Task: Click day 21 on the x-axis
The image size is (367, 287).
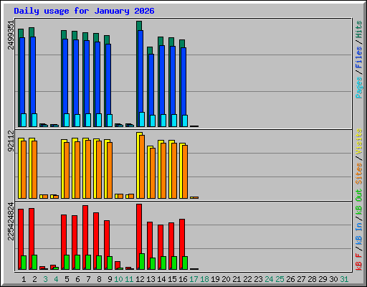Action: point(237,279)
